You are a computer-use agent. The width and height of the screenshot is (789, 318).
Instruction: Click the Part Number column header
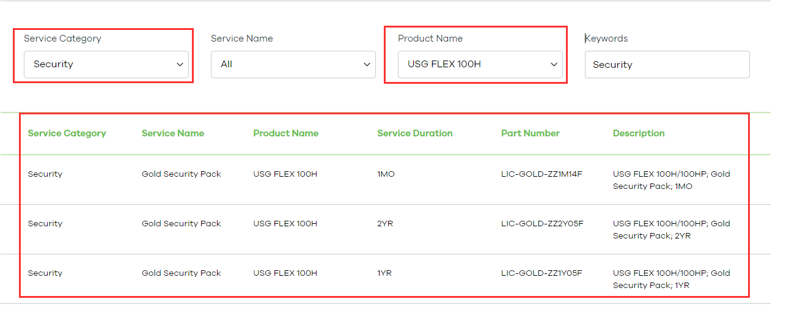[x=530, y=133]
